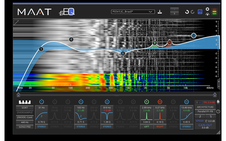The image size is (226, 141).
Task: Click the traffic light indicator icon
Action: (214, 12)
